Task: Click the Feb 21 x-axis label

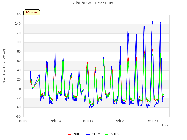Action: [x=121, y=121]
